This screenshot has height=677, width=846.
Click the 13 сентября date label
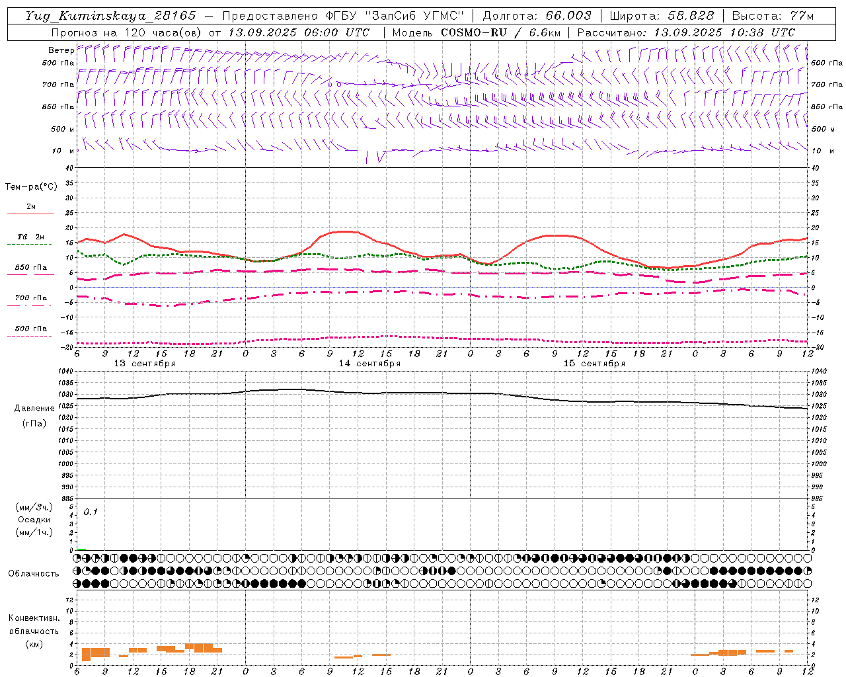point(145,364)
